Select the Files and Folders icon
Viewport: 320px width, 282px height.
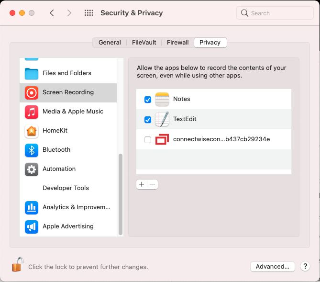coord(32,73)
